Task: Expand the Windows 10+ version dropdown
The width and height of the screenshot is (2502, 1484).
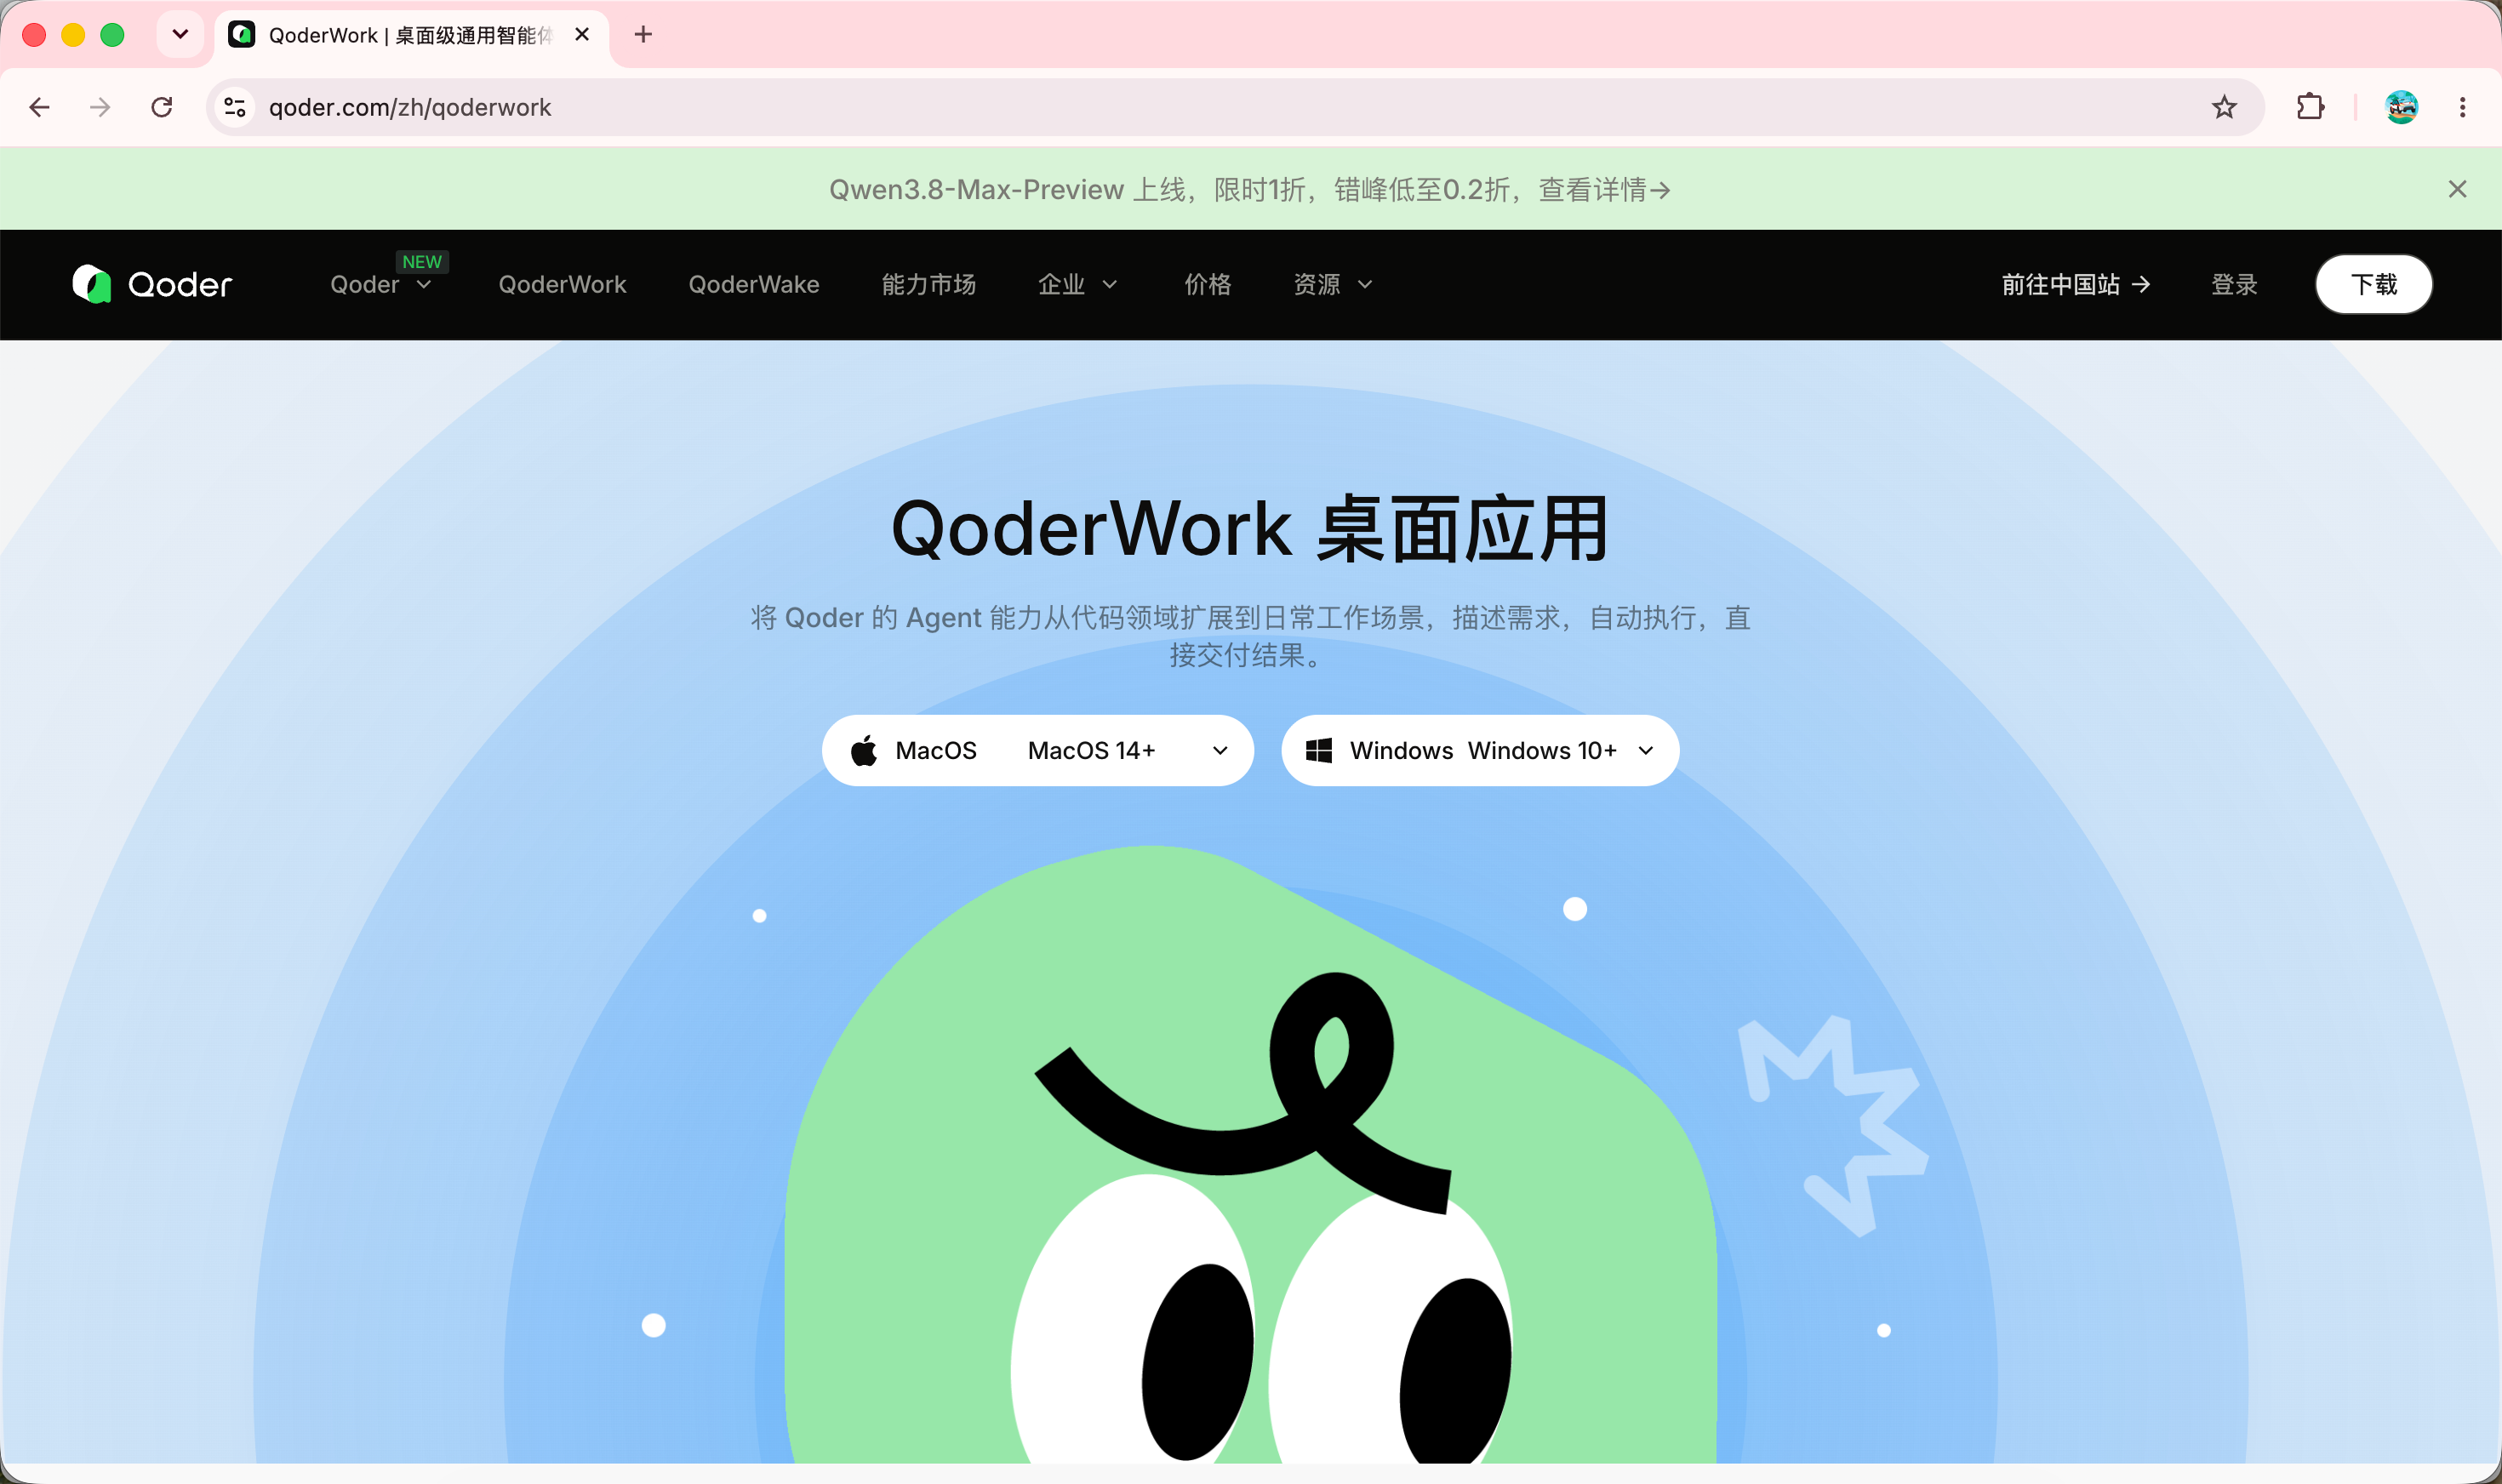Action: [x=1646, y=751]
